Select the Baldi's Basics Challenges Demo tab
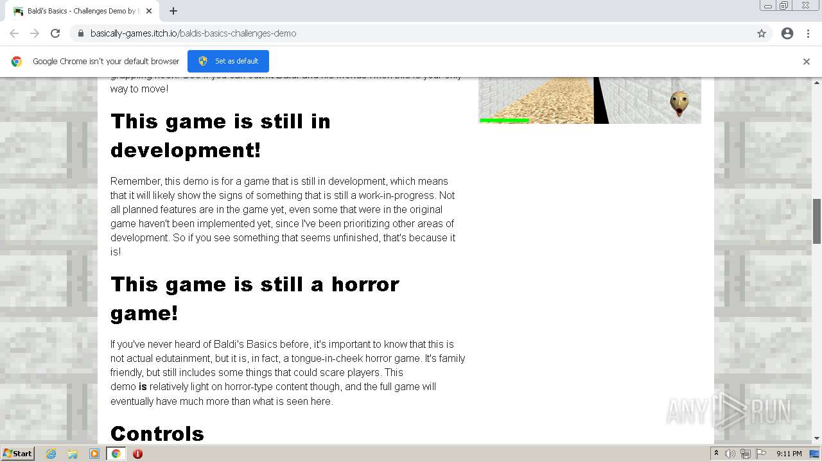Image resolution: width=822 pixels, height=462 pixels. pyautogui.click(x=82, y=11)
